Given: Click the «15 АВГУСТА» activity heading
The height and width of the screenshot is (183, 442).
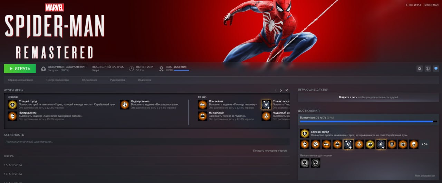Looking at the screenshot, I should 13,165.
